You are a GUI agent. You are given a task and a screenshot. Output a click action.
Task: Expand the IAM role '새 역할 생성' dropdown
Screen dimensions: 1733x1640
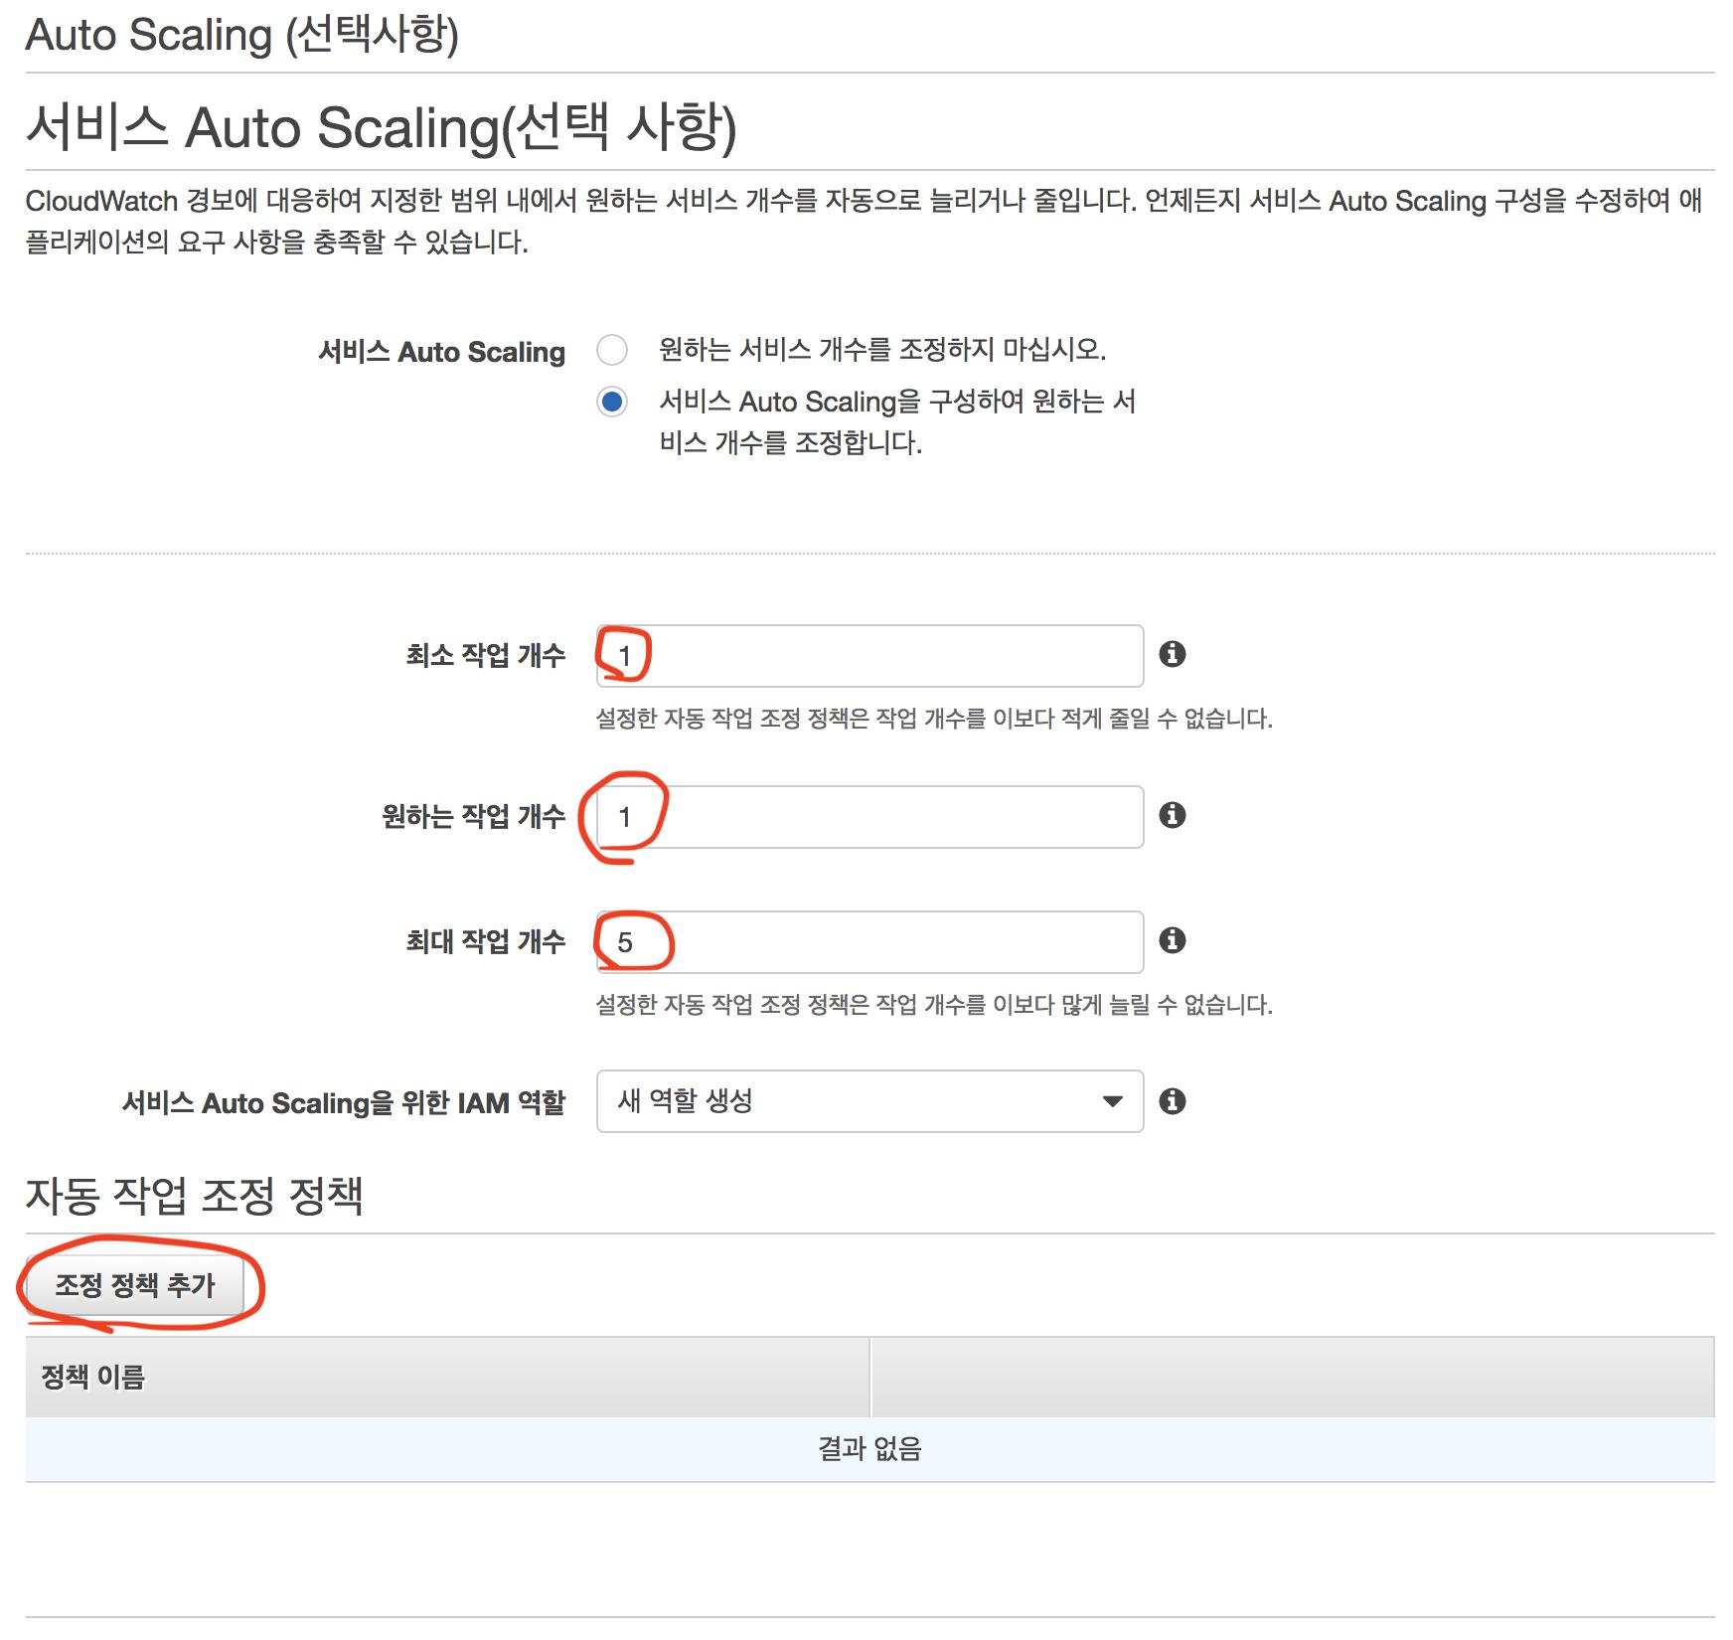(x=868, y=1101)
